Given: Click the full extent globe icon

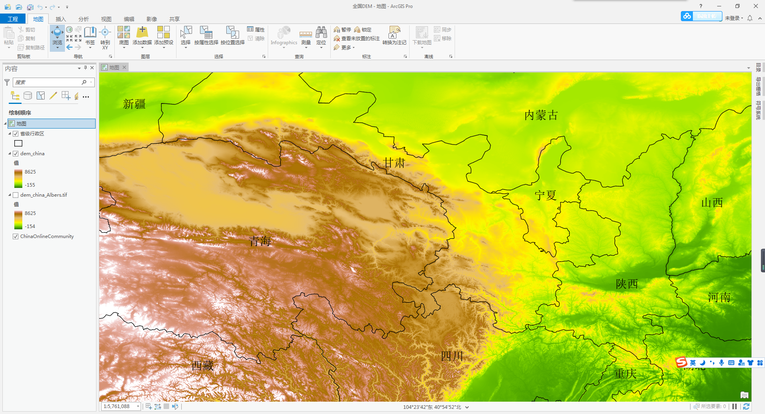Looking at the screenshot, I should pyautogui.click(x=69, y=29).
